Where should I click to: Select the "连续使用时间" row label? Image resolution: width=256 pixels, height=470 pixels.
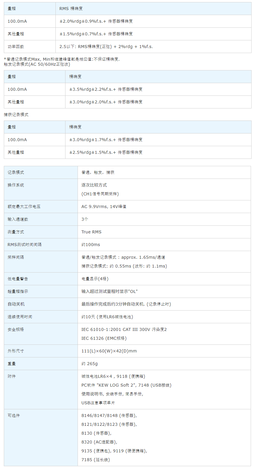(x=20, y=317)
